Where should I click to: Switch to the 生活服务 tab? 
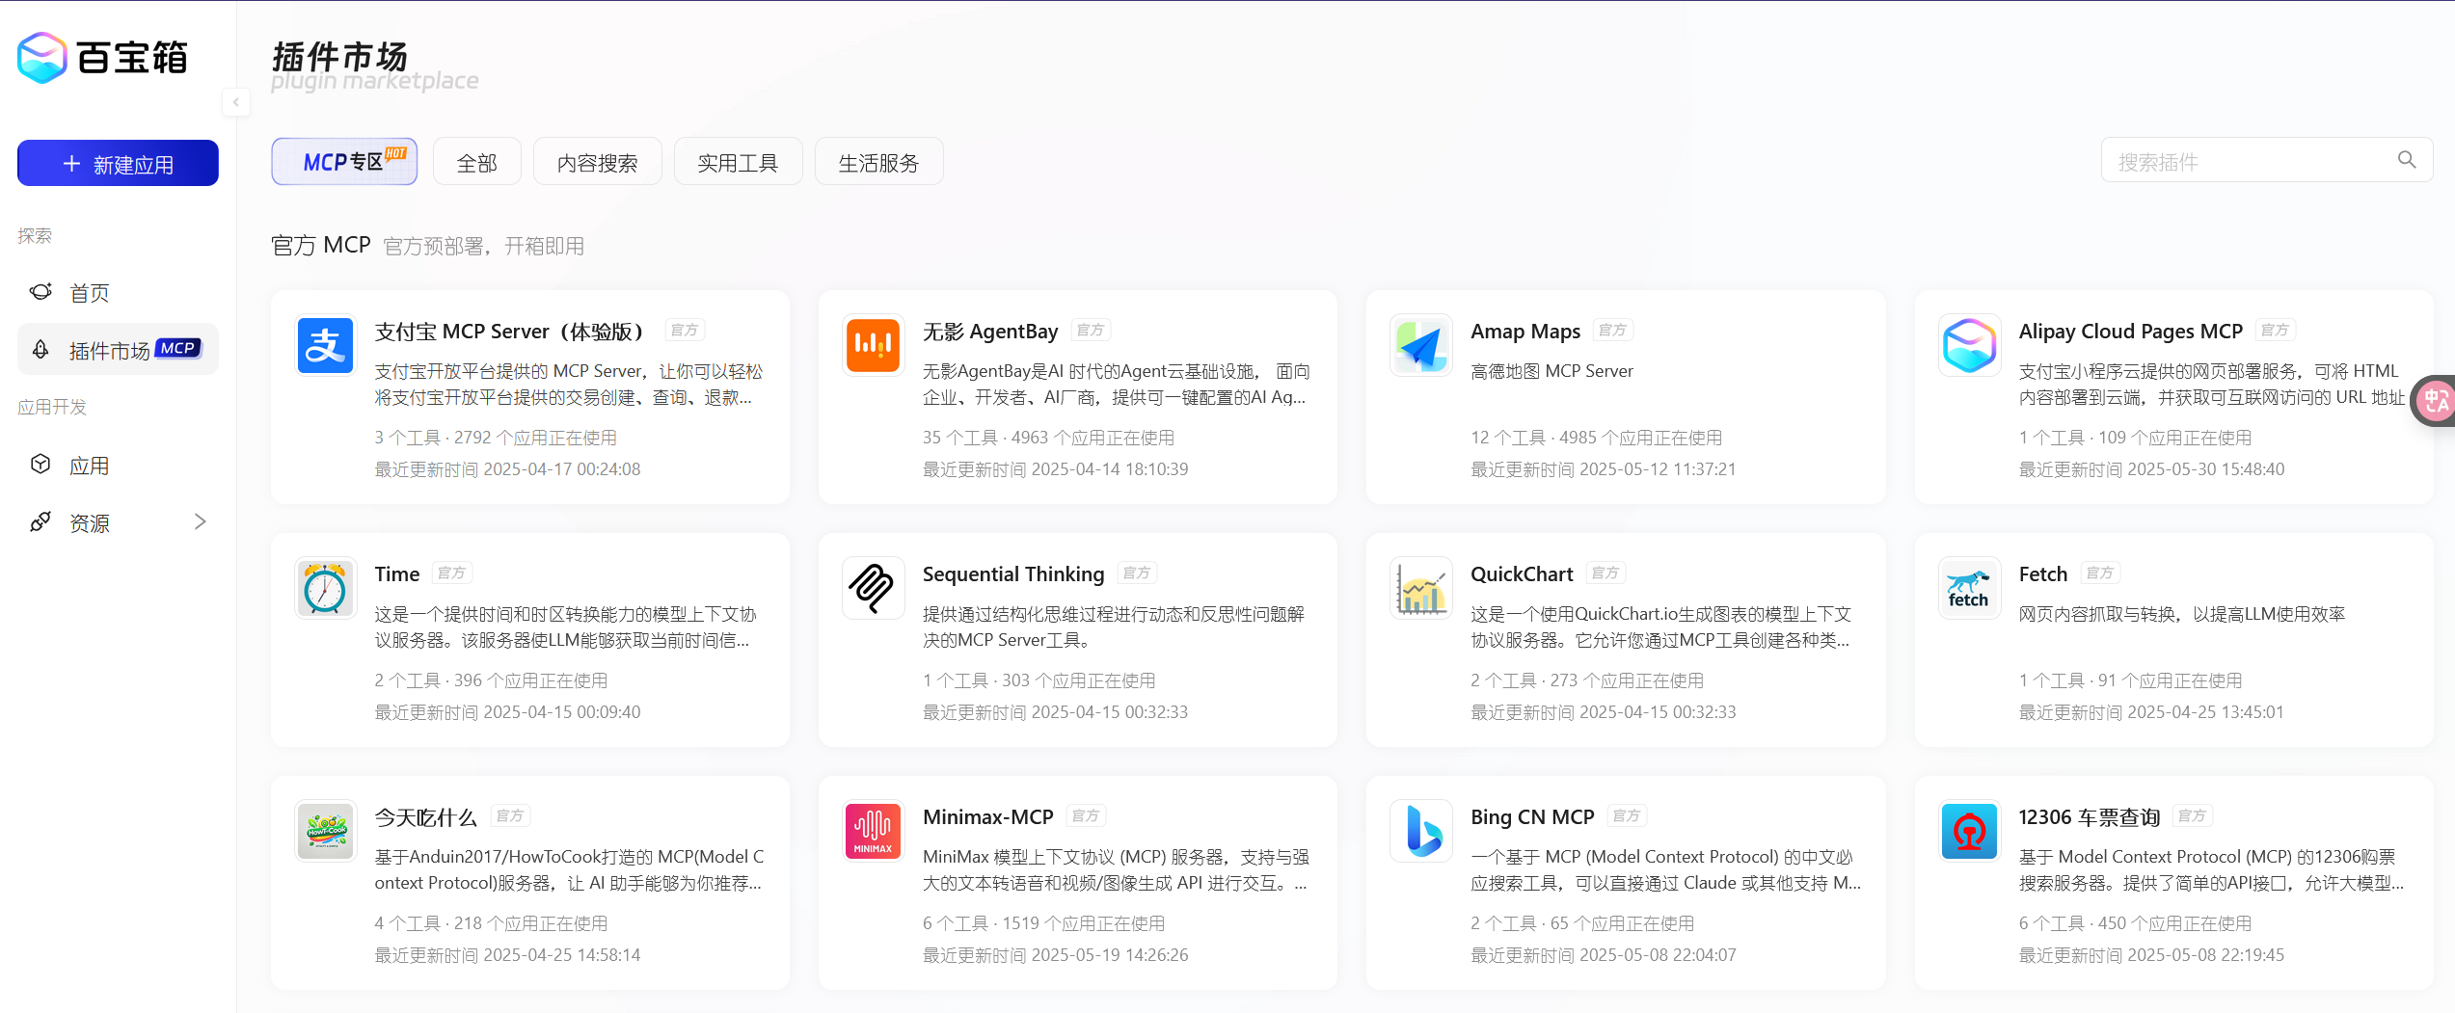click(878, 162)
